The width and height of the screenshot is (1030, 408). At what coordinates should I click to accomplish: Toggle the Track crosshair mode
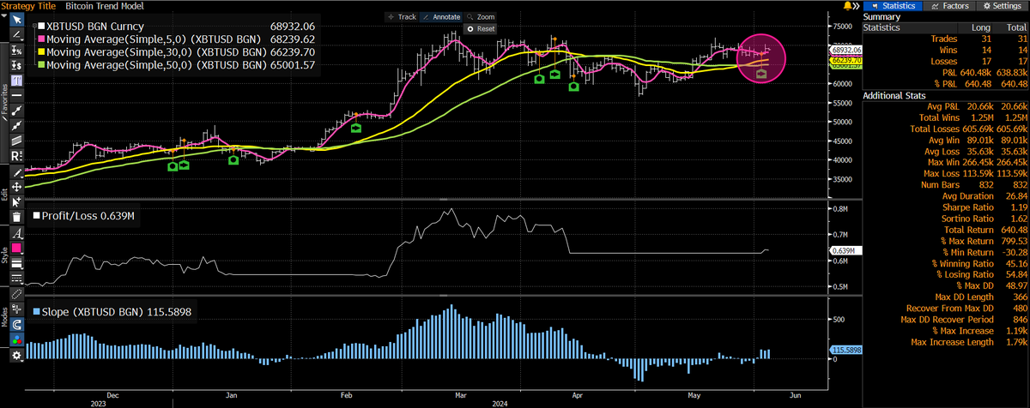[403, 16]
